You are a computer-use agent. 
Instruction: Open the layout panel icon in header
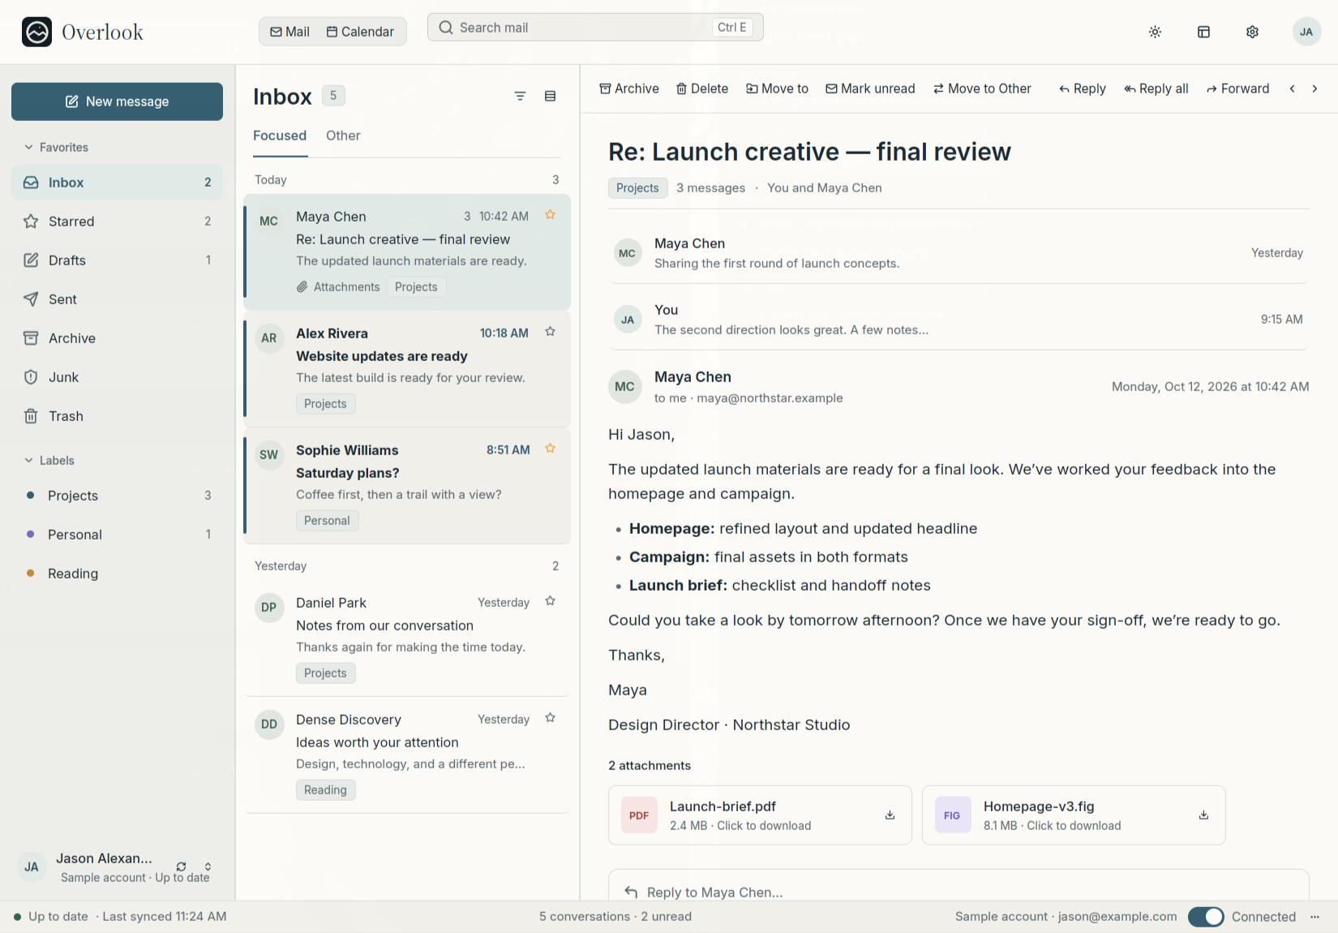point(1203,32)
